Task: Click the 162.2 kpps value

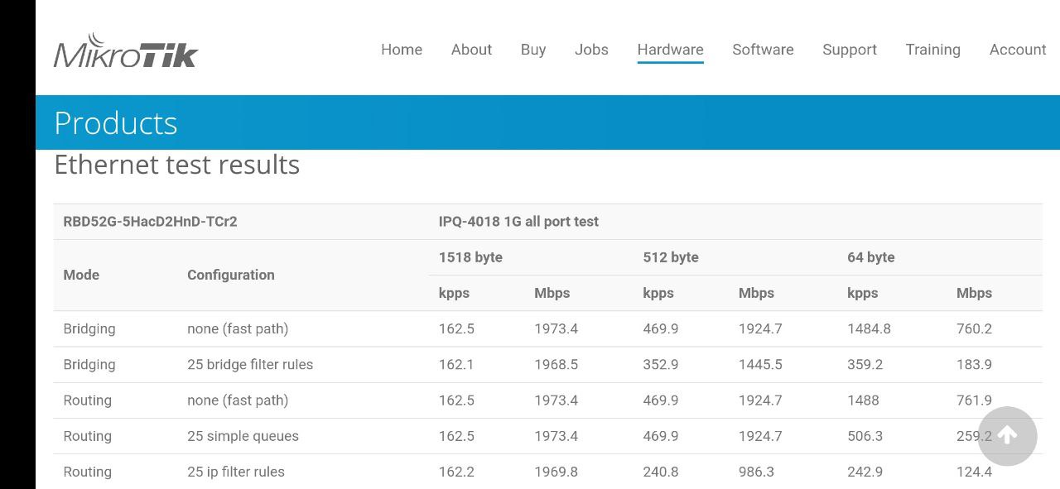Action: click(456, 472)
